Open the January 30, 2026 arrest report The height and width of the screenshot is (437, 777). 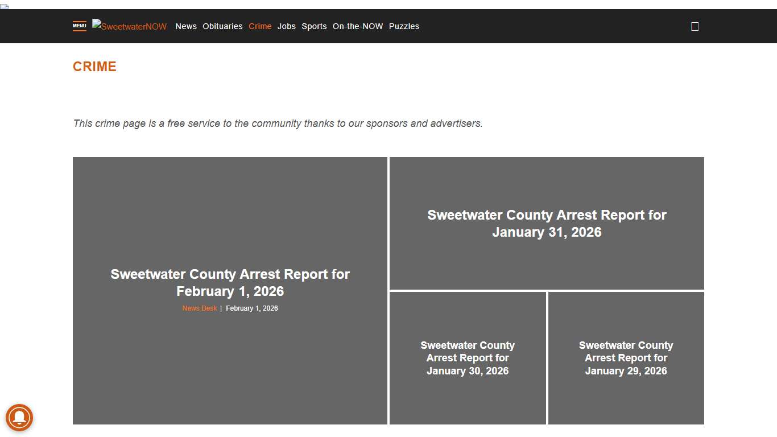click(468, 358)
